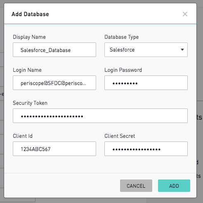Viewport: 203px width, 203px height.
Task: Click the Client Id field
Action: (54, 149)
